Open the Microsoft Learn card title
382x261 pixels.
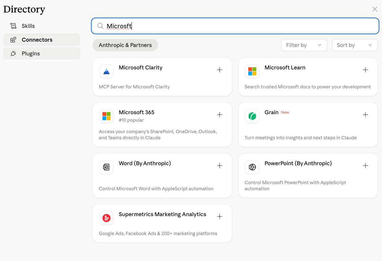[285, 68]
